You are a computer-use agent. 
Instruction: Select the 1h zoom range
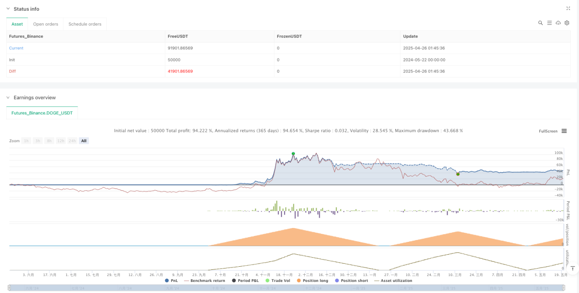point(27,141)
